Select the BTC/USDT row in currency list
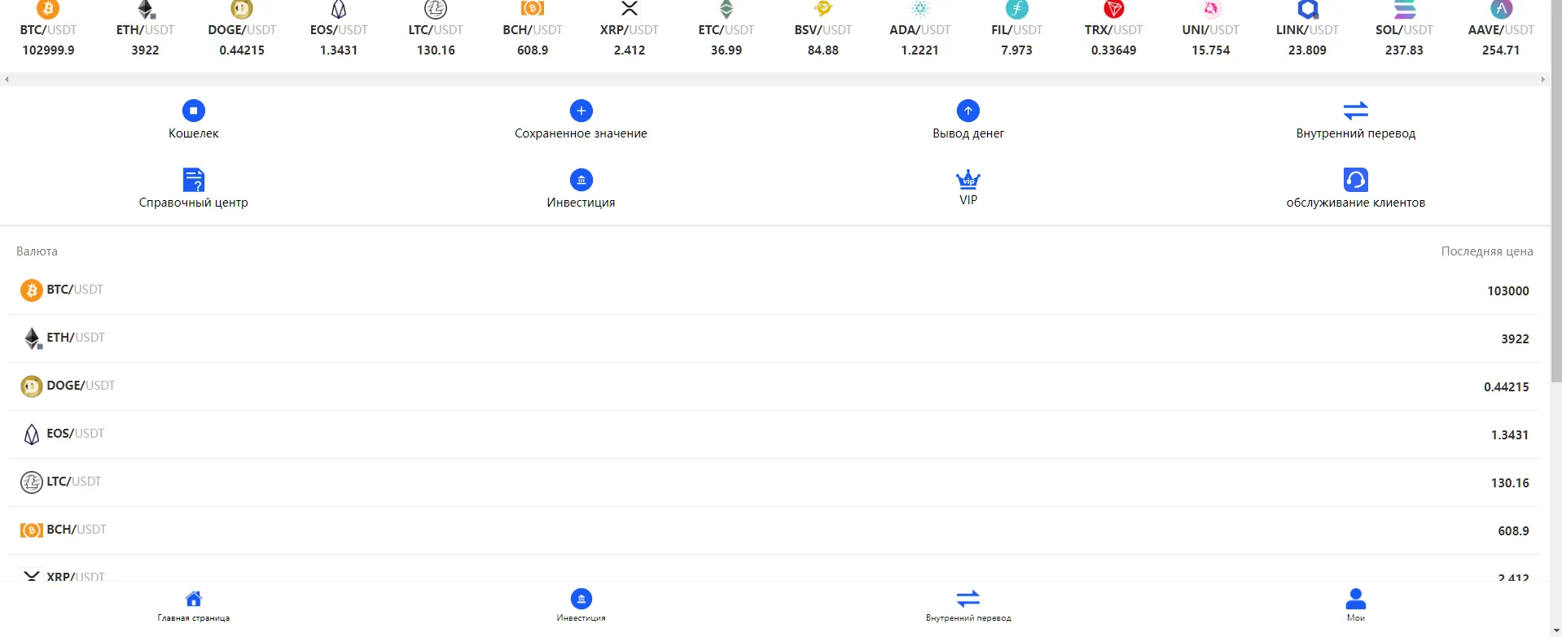Screen dimensions: 1562x637 774,290
